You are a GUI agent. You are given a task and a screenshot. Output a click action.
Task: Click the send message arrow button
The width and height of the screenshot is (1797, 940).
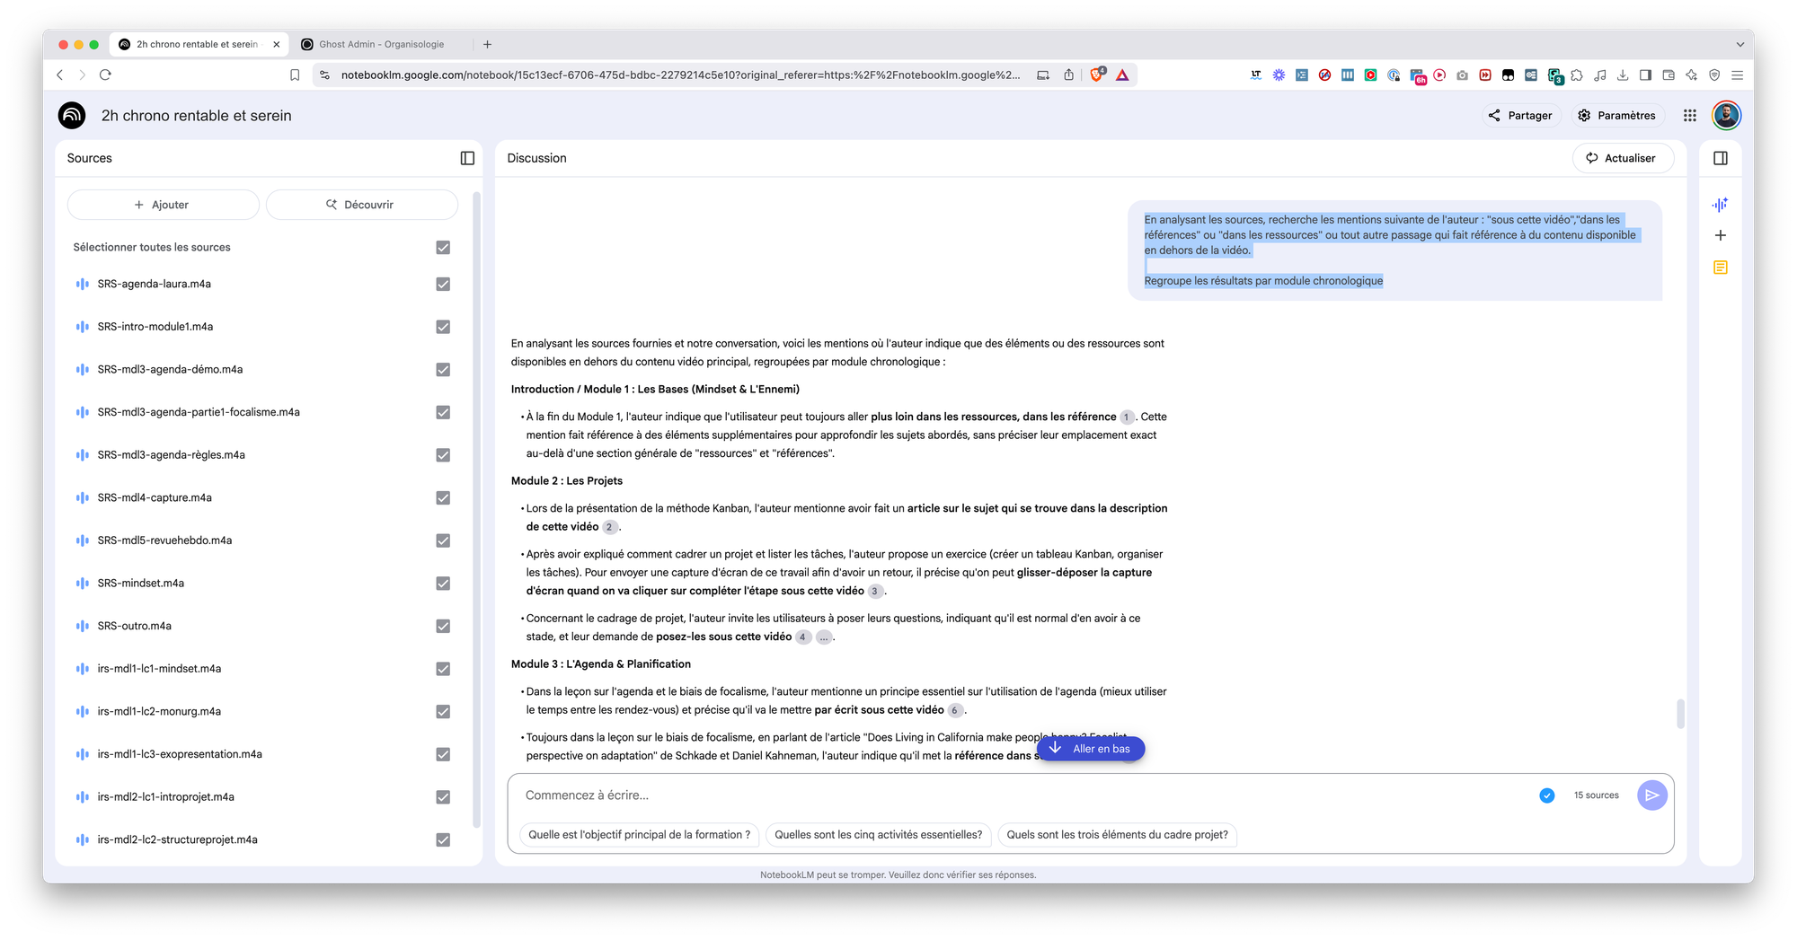(x=1651, y=795)
